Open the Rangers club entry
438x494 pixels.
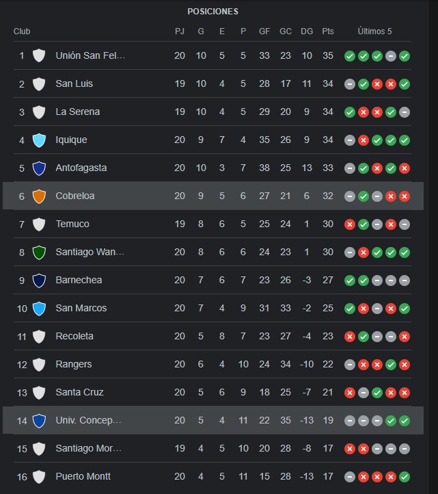click(x=74, y=364)
